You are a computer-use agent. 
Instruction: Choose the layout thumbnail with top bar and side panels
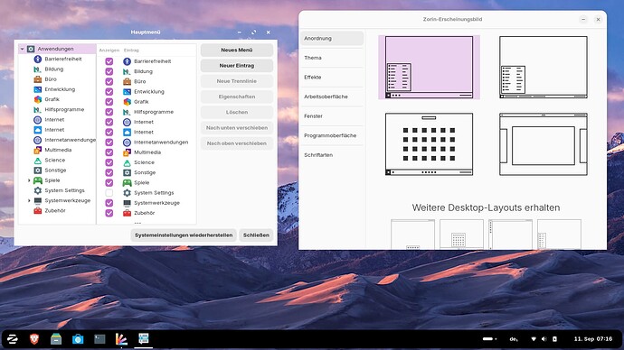tap(544, 144)
